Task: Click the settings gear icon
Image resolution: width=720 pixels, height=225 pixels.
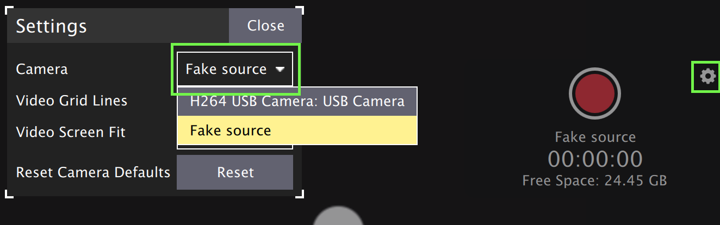Action: click(707, 76)
